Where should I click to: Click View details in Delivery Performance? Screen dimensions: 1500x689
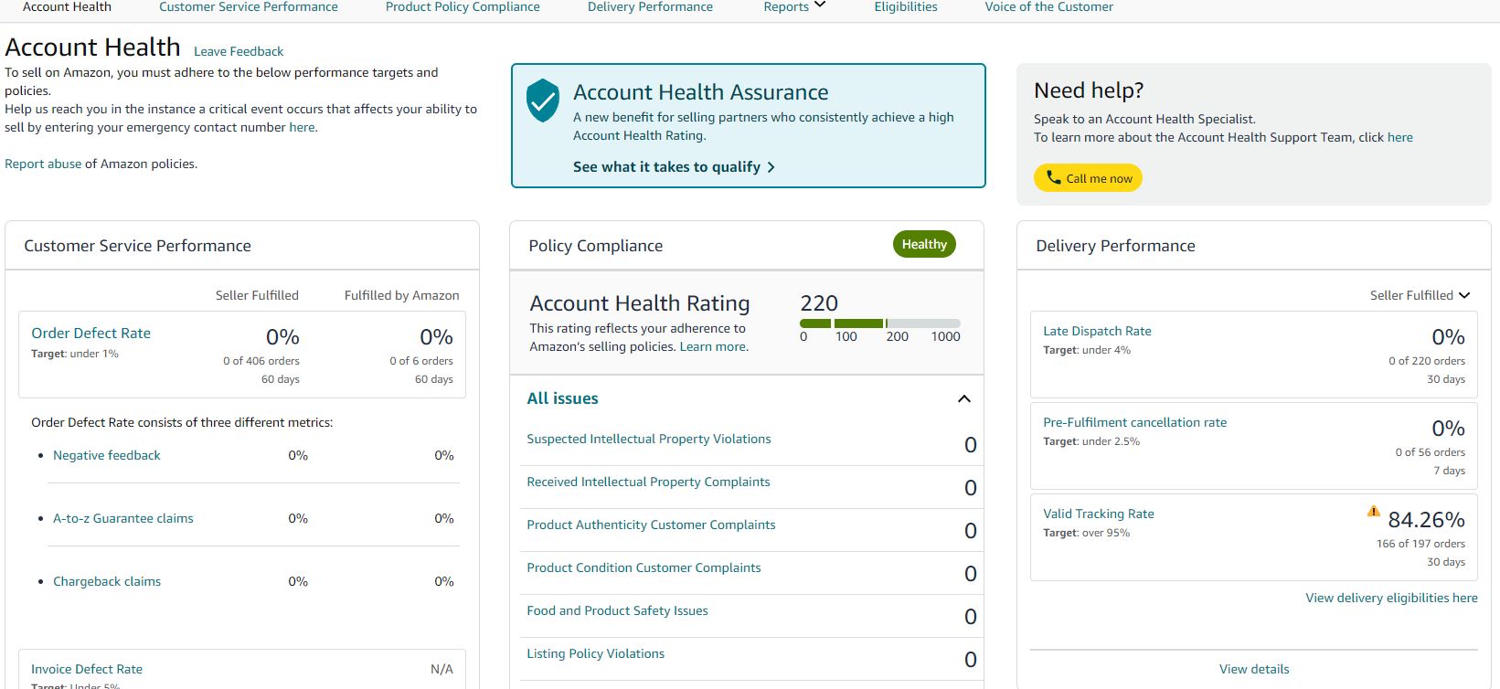(x=1254, y=669)
